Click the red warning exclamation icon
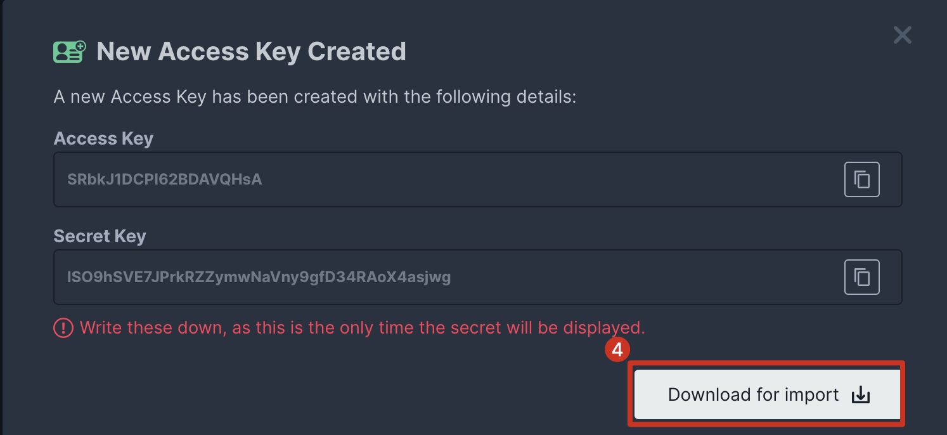Viewport: 947px width, 435px height. [x=63, y=328]
